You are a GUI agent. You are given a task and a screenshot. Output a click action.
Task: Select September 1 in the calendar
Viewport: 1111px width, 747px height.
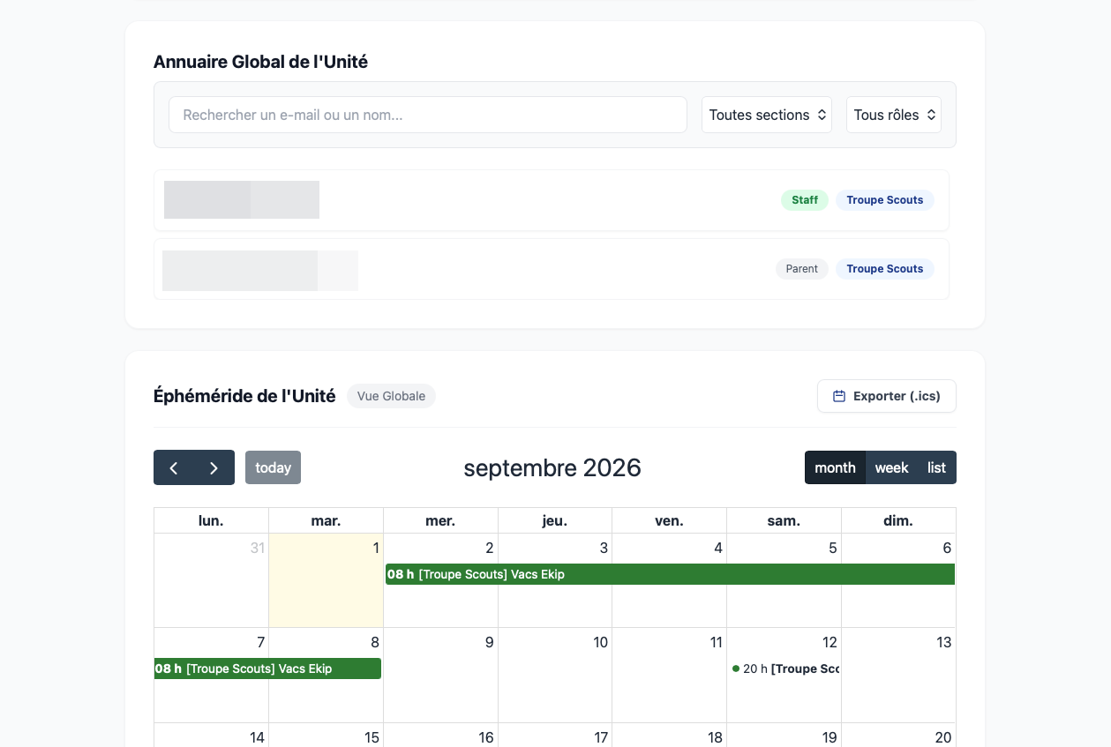click(x=326, y=580)
